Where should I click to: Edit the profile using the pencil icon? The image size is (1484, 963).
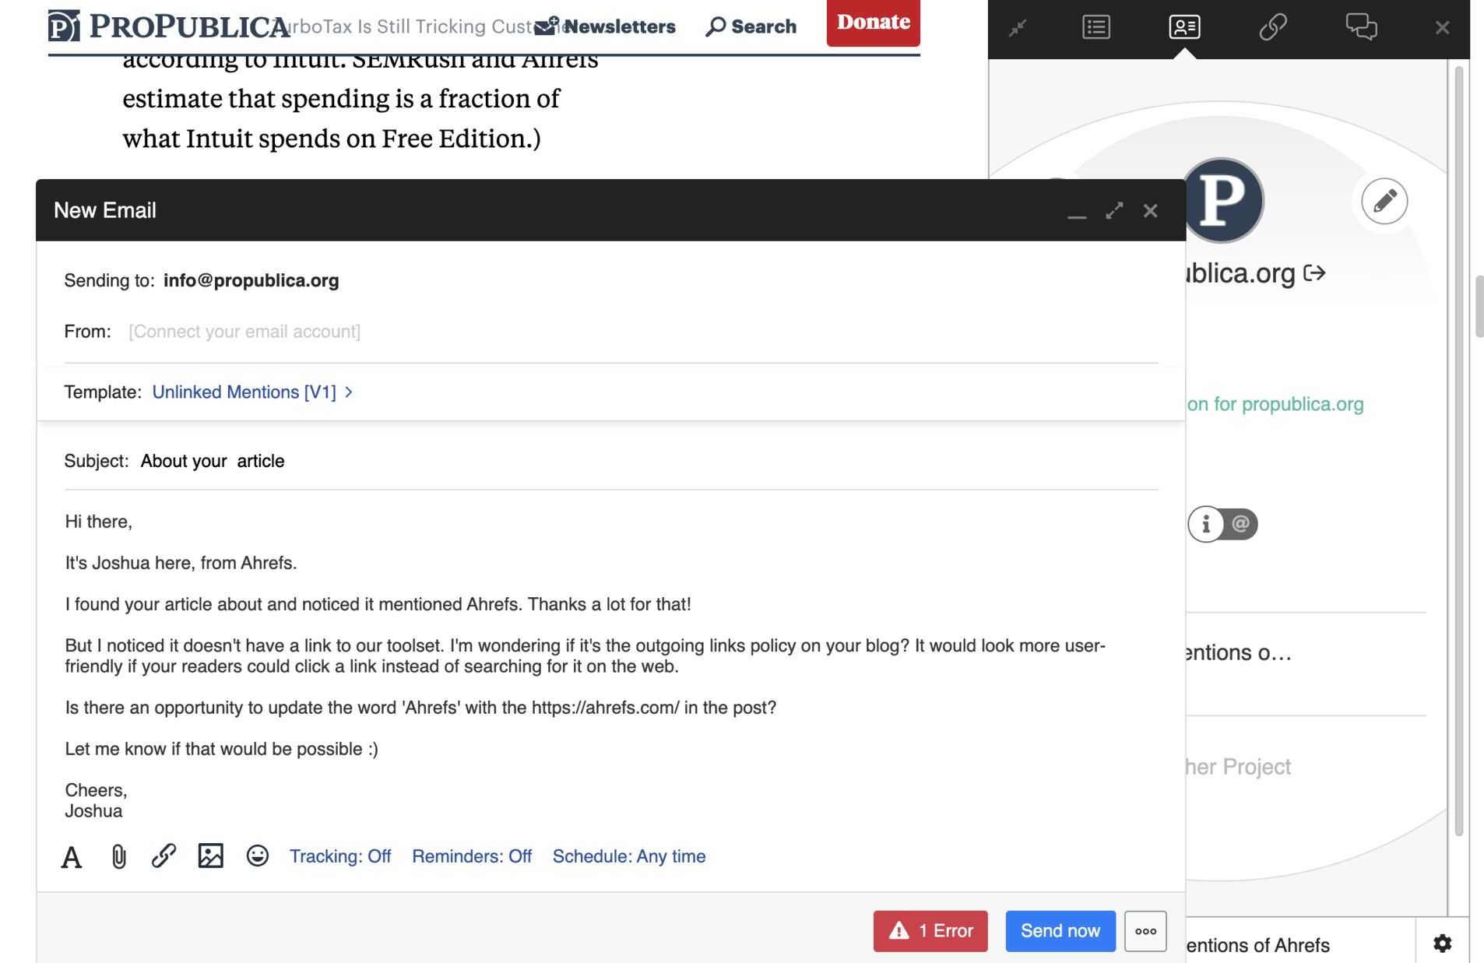[1384, 200]
